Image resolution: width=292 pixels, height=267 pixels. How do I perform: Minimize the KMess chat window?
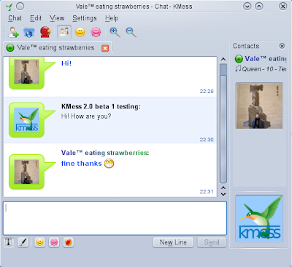[x=247, y=7]
